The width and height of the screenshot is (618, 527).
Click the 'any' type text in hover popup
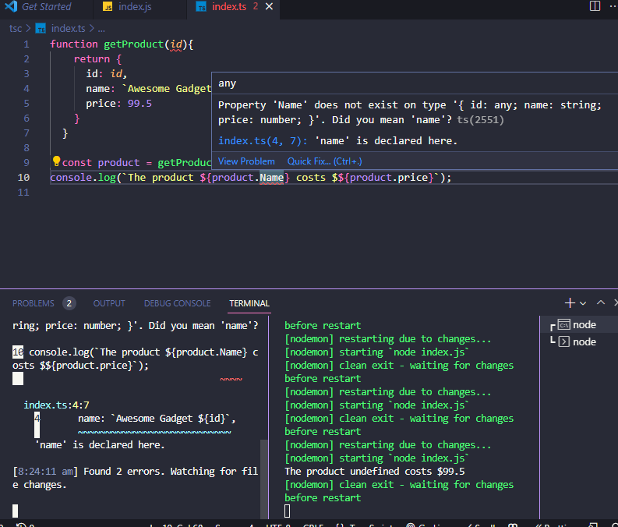click(228, 83)
